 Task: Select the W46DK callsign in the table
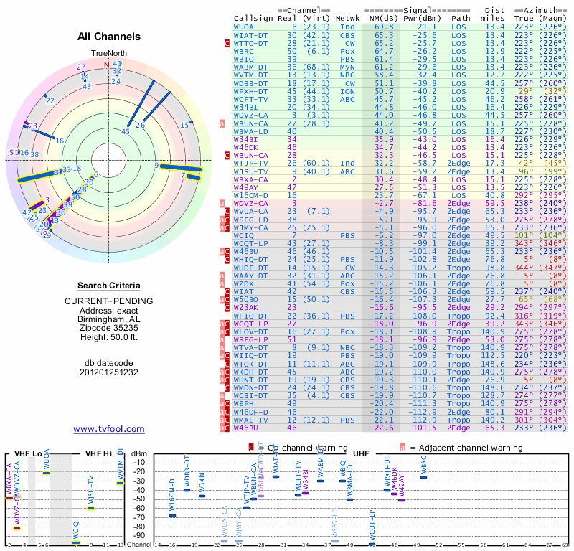pyautogui.click(x=245, y=148)
